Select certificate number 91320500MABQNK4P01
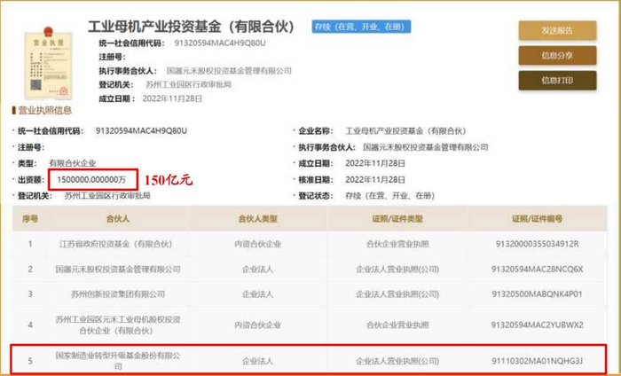 point(537,294)
